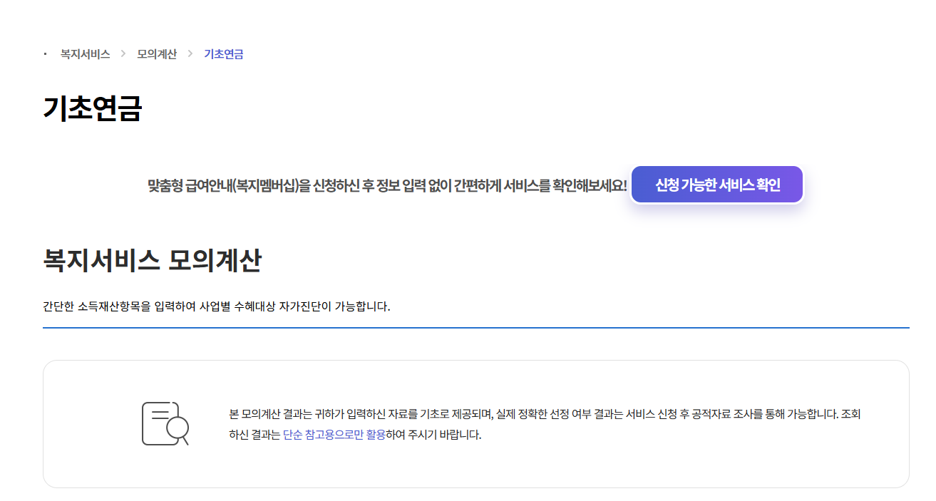Image resolution: width=936 pixels, height=501 pixels.
Task: Click the first breadcrumb arrow separator
Action: pos(125,53)
